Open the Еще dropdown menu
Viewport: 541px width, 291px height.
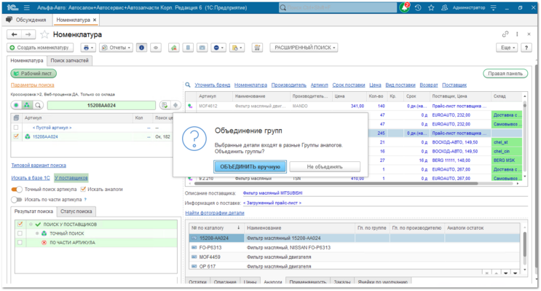508,47
